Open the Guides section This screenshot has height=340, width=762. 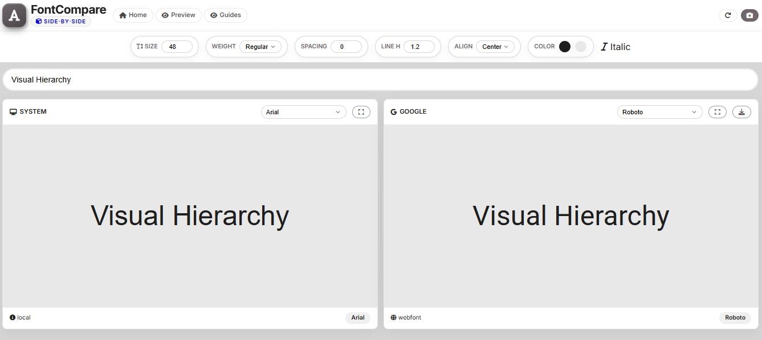click(x=226, y=15)
